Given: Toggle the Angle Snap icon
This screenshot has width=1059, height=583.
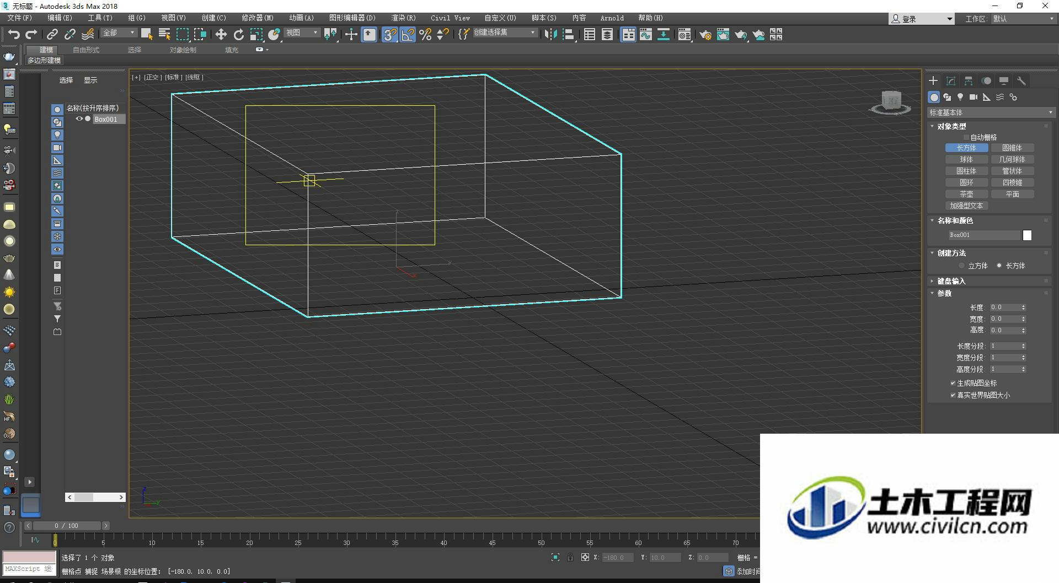Looking at the screenshot, I should [408, 35].
